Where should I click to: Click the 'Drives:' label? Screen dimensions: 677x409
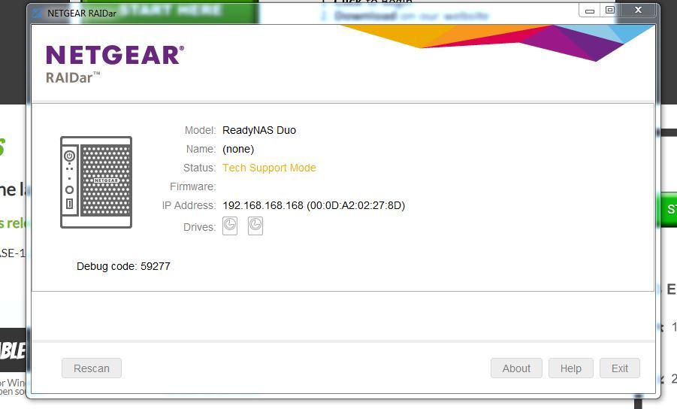coord(199,227)
